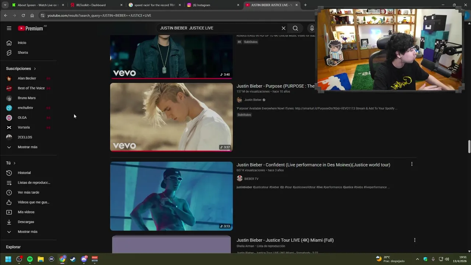This screenshot has height=265, width=471.
Task: Switch to About Spreen Kick tab
Action: point(38,5)
